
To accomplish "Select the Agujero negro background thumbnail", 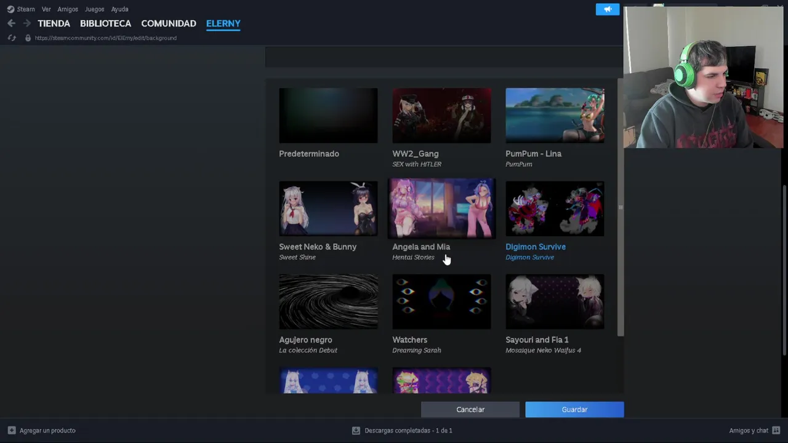I will [x=328, y=301].
